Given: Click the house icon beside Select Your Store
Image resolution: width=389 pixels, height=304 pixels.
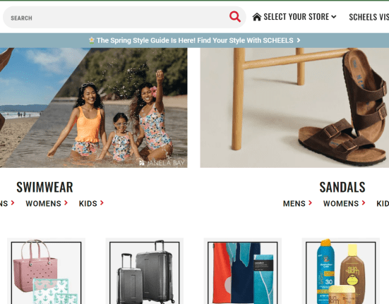Looking at the screenshot, I should pos(257,17).
